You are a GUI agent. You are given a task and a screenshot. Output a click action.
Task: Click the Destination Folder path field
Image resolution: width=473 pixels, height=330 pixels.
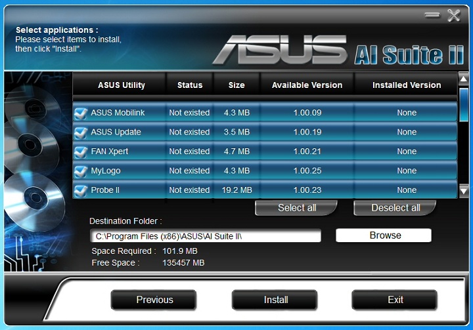[206, 236]
